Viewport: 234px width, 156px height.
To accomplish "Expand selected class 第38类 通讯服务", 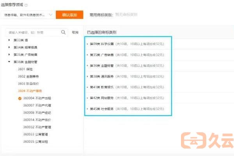I will (87, 77).
